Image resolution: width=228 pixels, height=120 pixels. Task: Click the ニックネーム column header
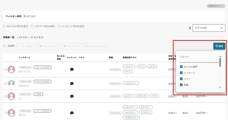24,57
